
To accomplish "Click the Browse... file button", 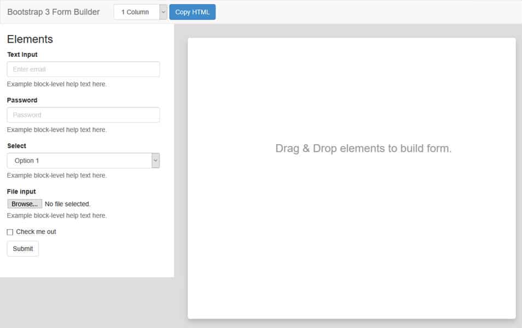I will (x=25, y=204).
